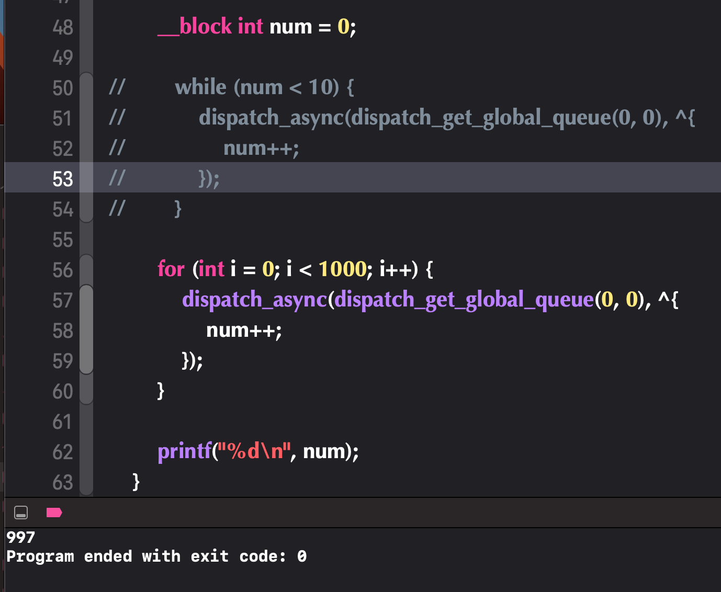Screen dimensions: 721x592
Task: Click line number 48 in the gutter
Action: [x=63, y=27]
